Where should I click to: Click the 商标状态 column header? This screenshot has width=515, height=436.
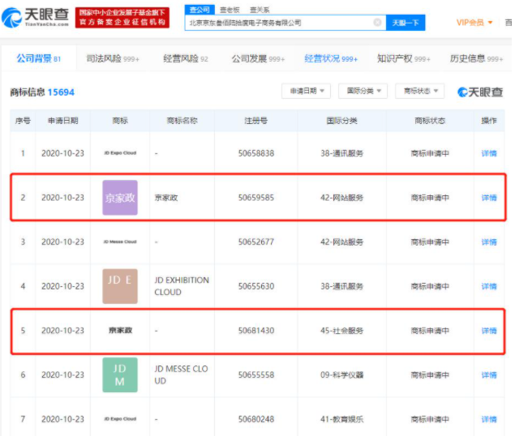tap(430, 121)
